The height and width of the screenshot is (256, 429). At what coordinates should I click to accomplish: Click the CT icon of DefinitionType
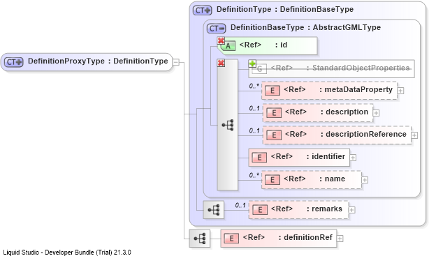point(202,10)
